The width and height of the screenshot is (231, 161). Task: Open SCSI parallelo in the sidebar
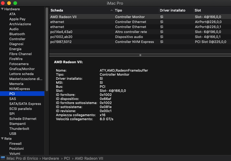20,109
